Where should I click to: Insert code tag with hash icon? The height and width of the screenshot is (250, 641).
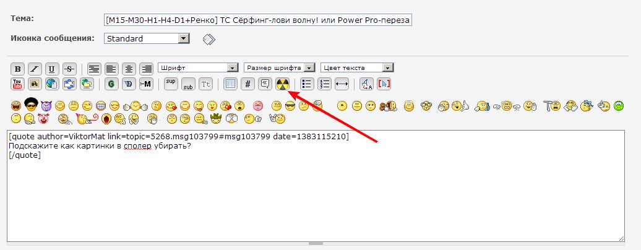(247, 84)
